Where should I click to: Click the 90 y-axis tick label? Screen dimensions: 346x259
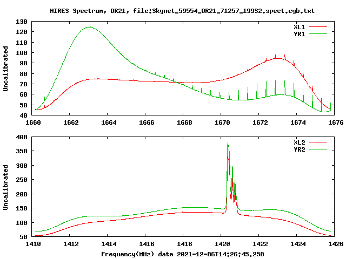tap(23, 63)
